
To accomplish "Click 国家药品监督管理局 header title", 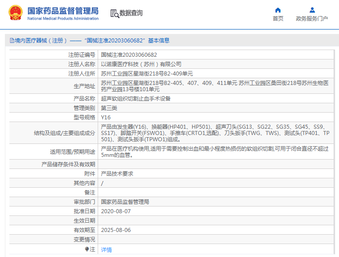I will [63, 11].
